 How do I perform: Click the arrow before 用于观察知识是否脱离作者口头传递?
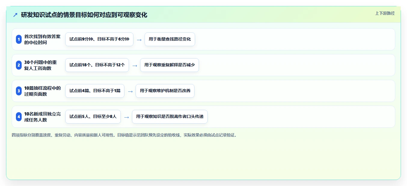(x=127, y=117)
